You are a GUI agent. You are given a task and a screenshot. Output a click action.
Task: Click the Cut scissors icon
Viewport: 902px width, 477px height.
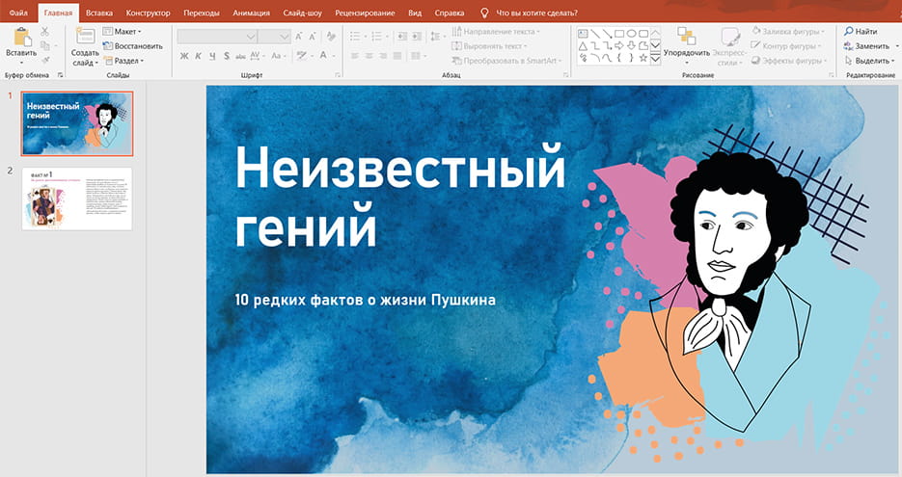coord(44,32)
